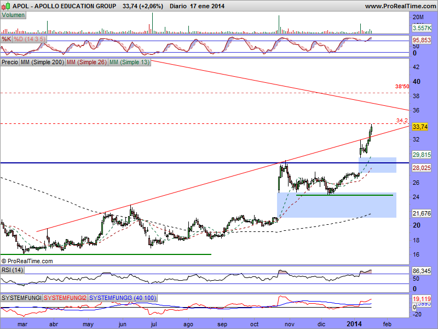This screenshot has height=329, width=438.
Task: Click the feb label on time axis
Action: pos(387,324)
